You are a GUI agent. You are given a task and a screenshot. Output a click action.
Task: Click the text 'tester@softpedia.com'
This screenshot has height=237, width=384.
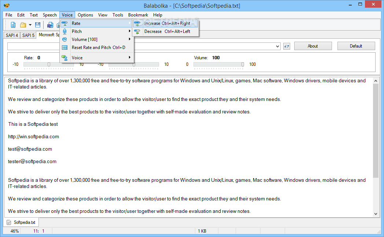(32, 162)
